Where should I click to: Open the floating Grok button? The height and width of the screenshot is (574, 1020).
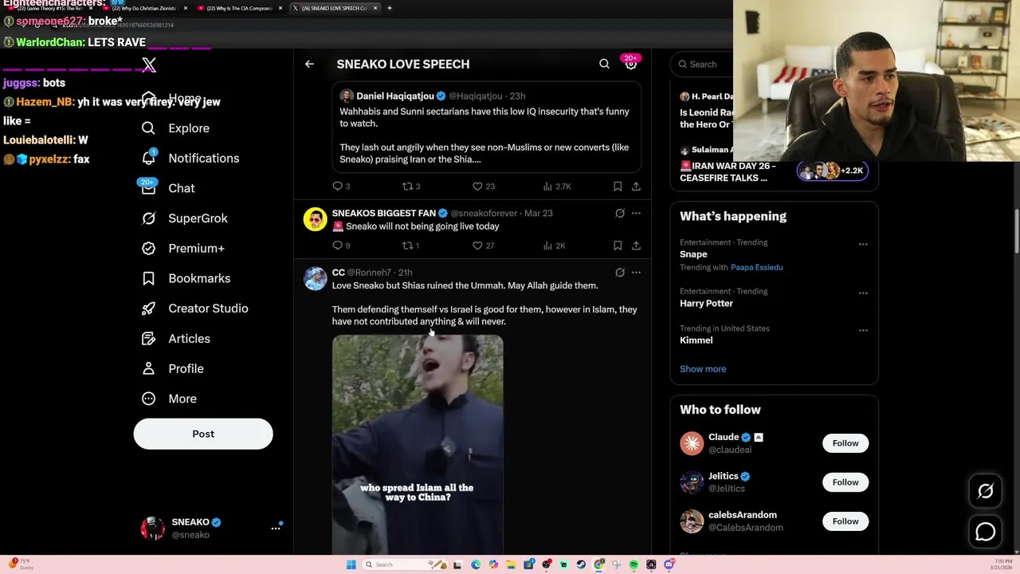(x=986, y=491)
